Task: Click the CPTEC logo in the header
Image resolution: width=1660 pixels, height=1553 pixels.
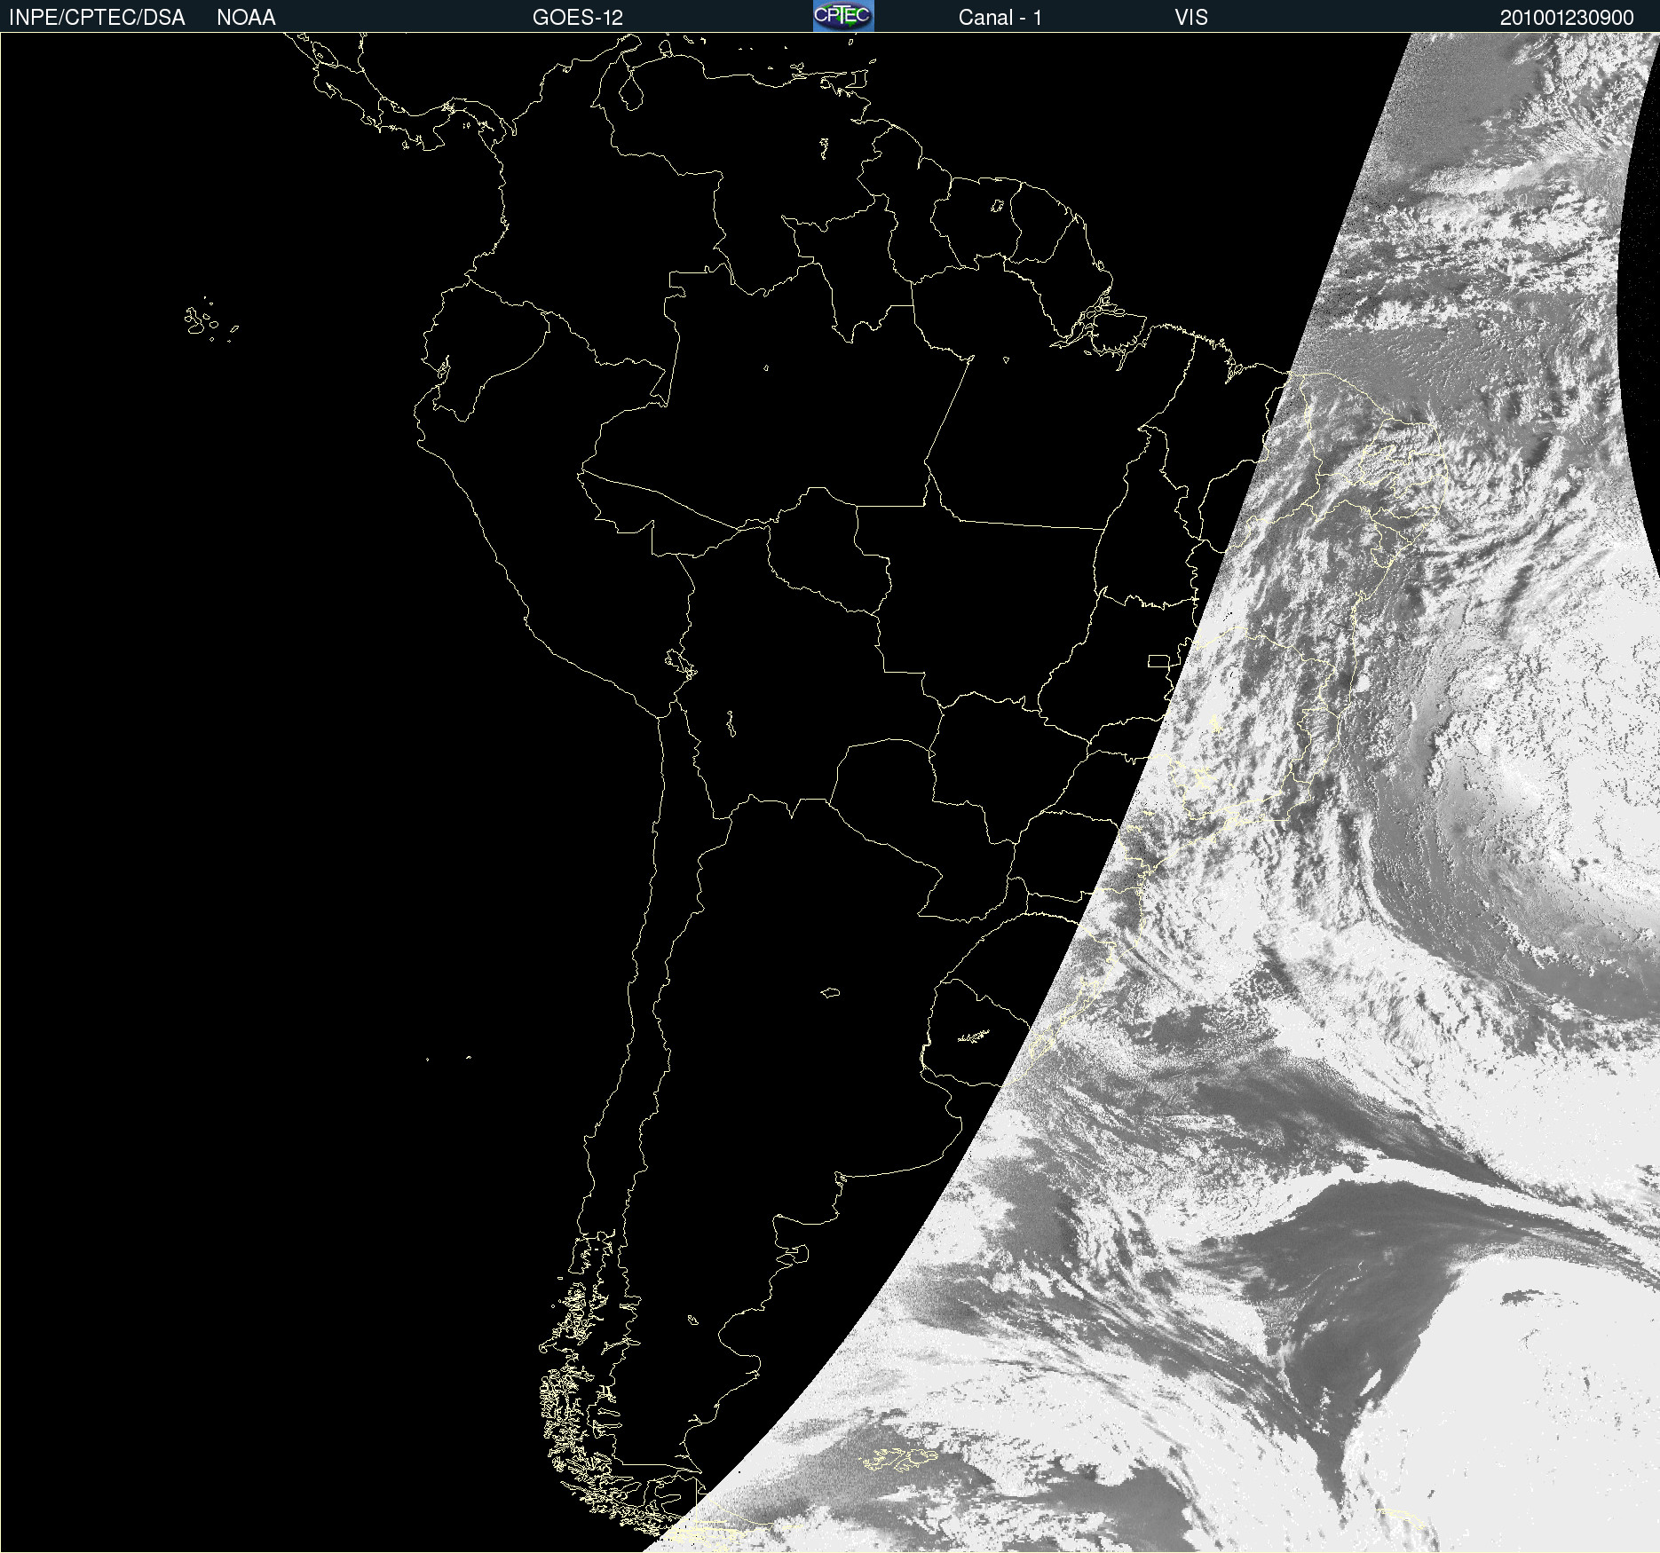Action: point(843,16)
